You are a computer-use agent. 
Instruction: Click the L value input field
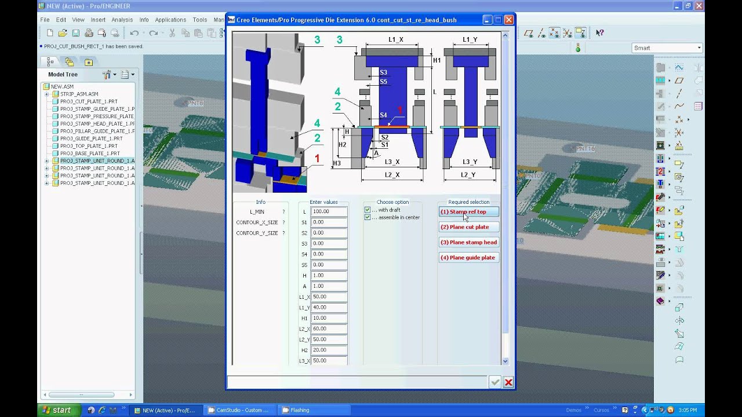click(329, 211)
